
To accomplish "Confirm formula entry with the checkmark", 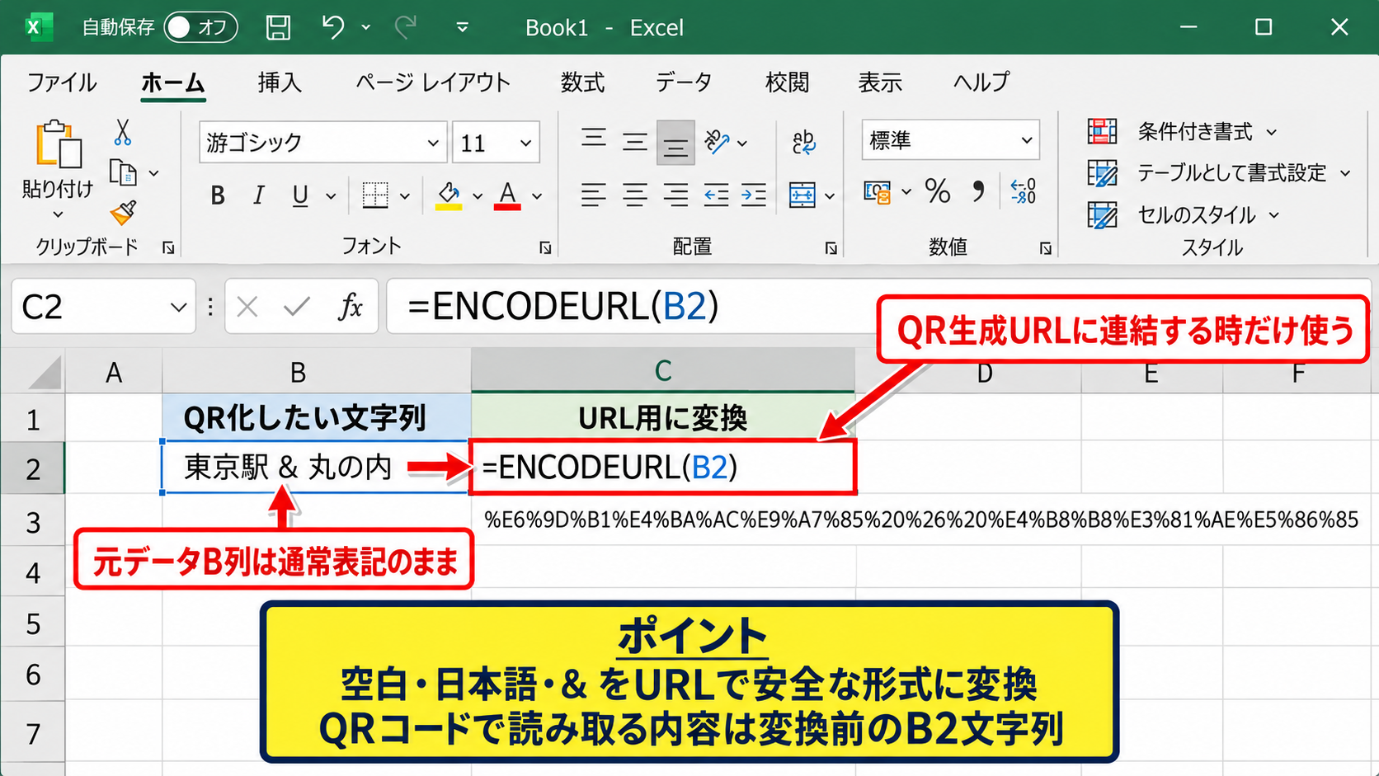I will [x=297, y=307].
